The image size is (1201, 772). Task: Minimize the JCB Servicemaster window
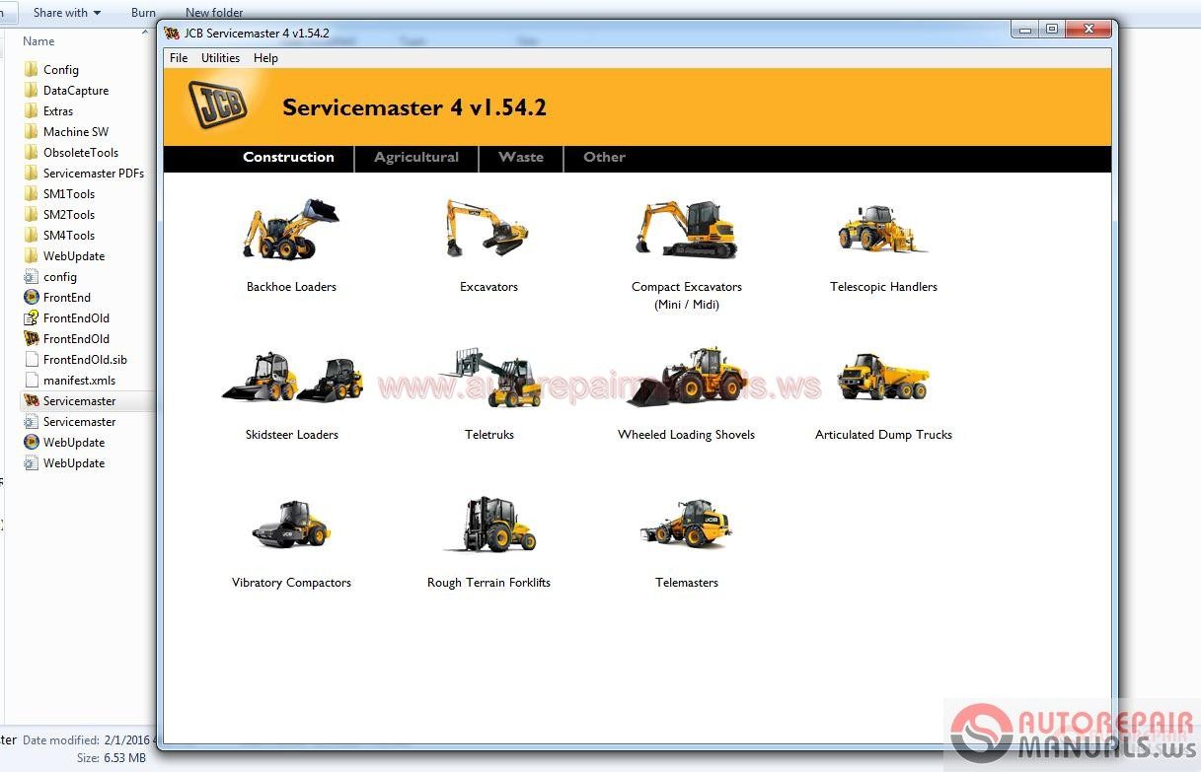[1025, 30]
